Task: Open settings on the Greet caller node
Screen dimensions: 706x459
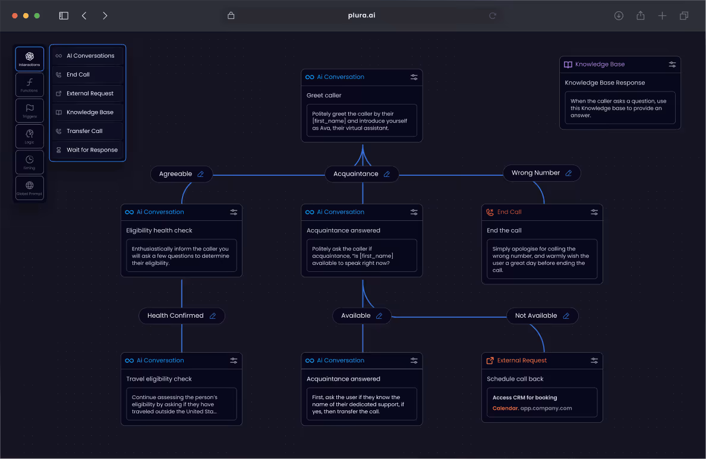Action: pyautogui.click(x=415, y=77)
